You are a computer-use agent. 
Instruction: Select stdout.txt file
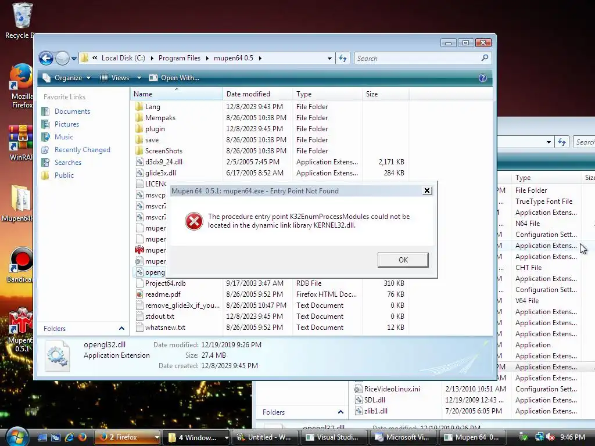159,316
